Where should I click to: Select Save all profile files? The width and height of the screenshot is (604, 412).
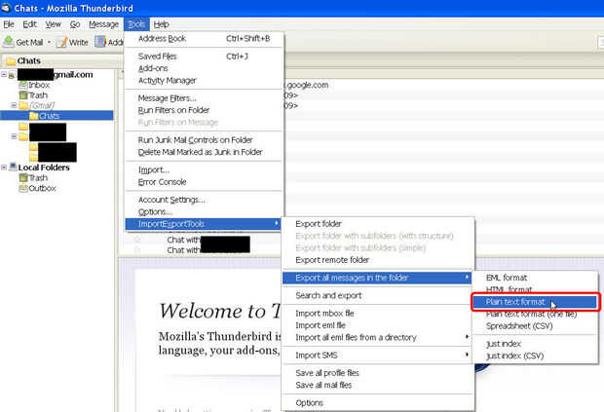[378, 373]
